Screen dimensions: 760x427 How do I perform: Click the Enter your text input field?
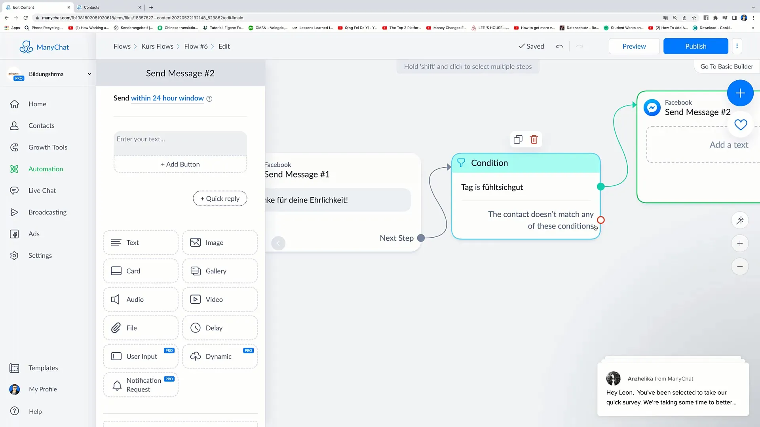pos(180,139)
